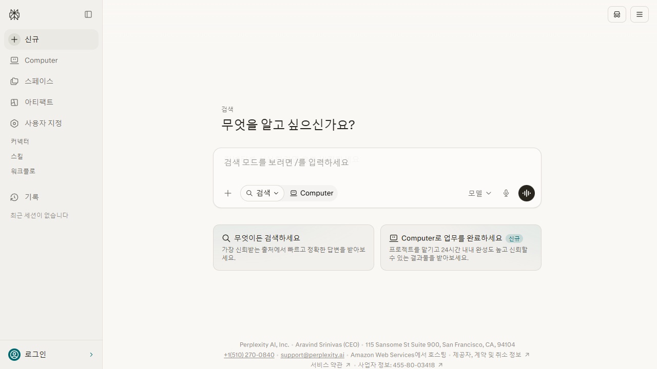Click the Perplexity logo icon

pyautogui.click(x=14, y=15)
